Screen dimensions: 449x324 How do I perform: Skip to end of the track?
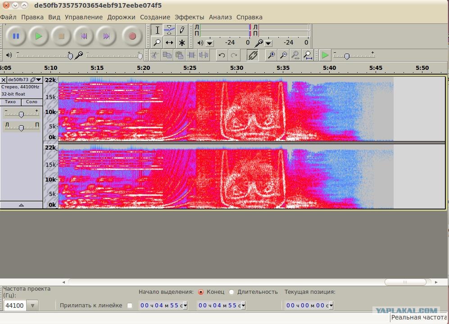[107, 36]
